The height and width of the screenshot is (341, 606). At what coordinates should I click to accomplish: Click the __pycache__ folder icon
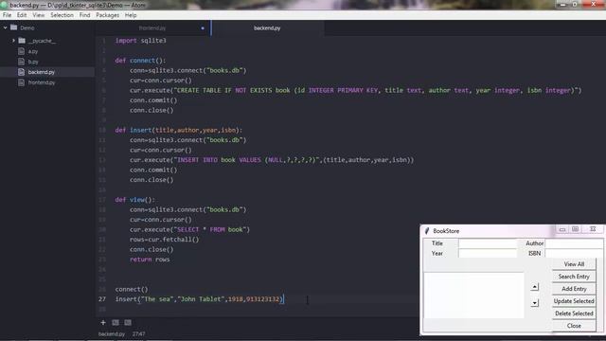22,41
